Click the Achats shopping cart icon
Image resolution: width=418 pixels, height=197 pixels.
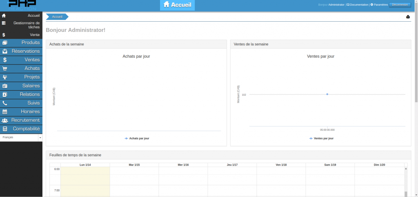click(x=5, y=69)
